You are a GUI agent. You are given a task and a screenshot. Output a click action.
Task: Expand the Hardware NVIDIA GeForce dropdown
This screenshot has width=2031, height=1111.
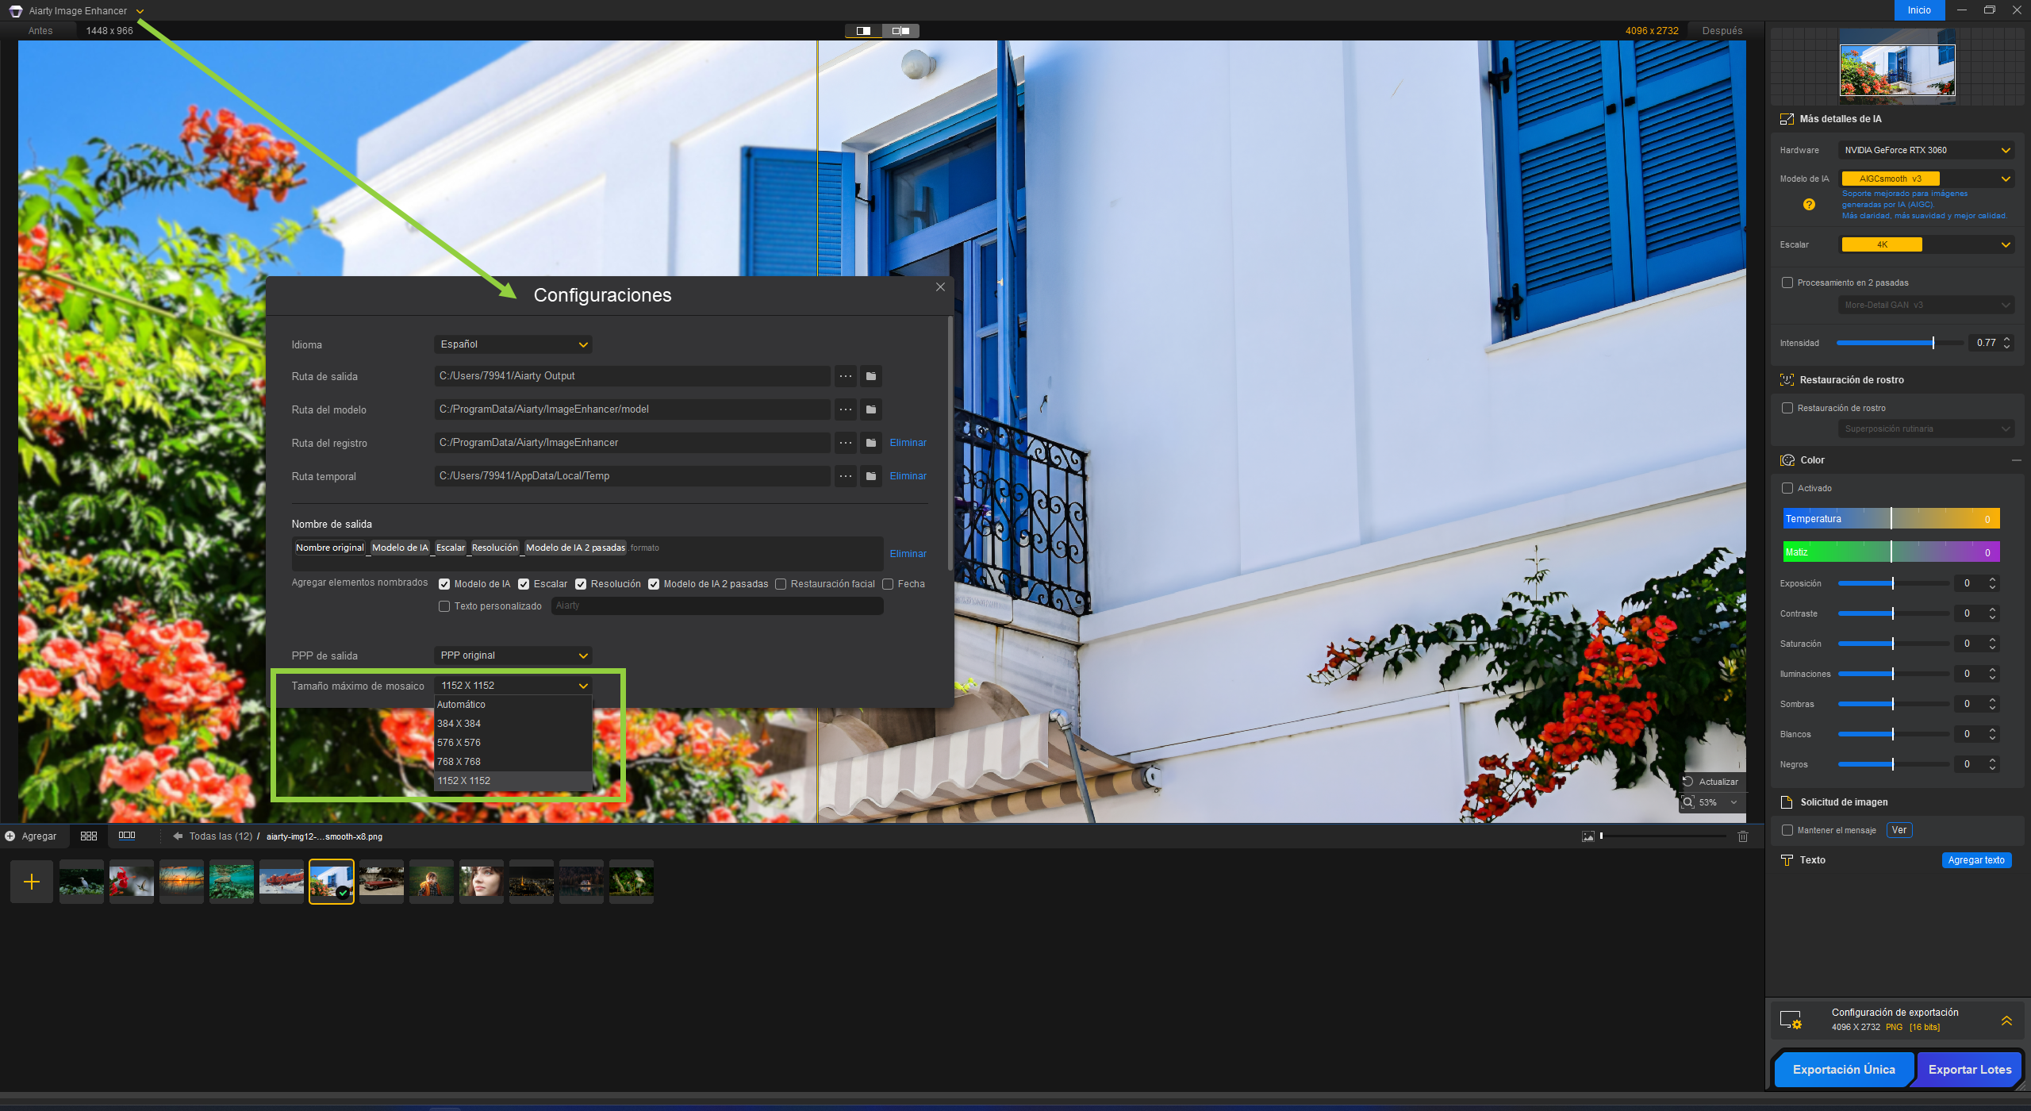[1926, 150]
